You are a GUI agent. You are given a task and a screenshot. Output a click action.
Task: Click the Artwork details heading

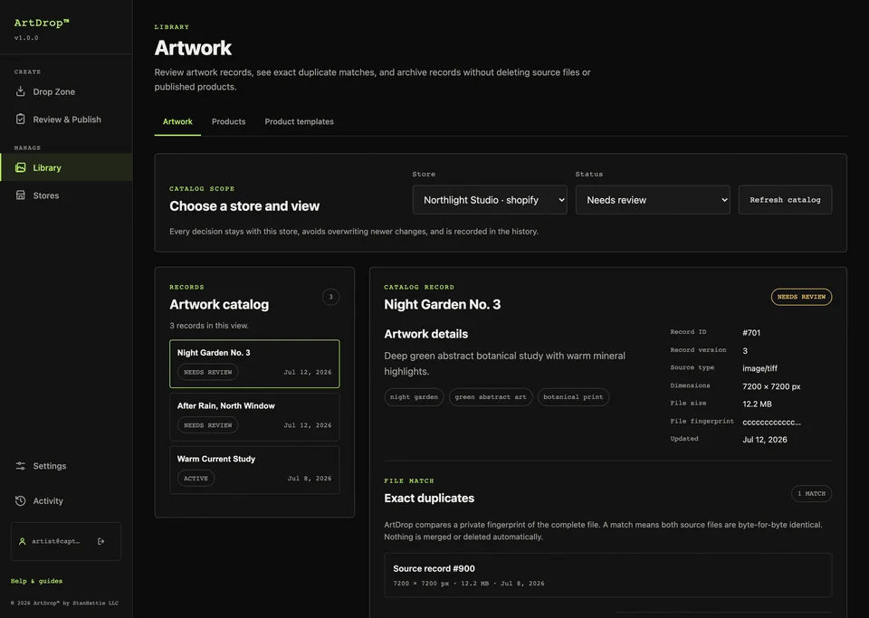coord(426,334)
